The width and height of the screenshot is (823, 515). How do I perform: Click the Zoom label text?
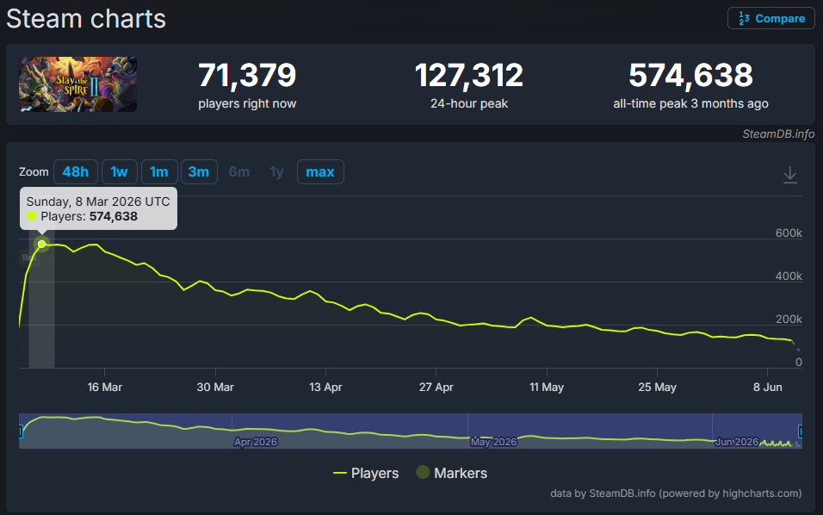pyautogui.click(x=34, y=171)
